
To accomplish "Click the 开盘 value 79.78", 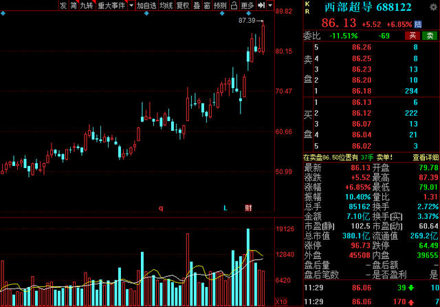I will coord(428,168).
